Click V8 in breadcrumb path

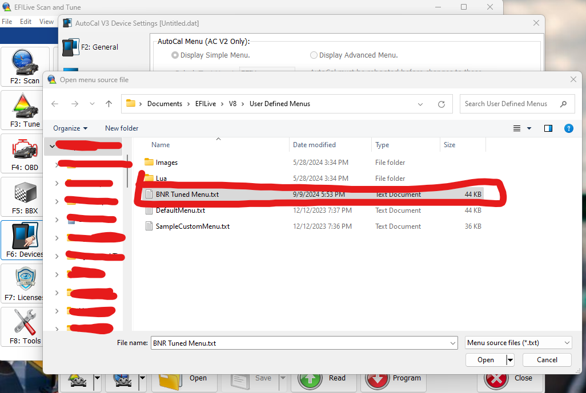coord(232,104)
